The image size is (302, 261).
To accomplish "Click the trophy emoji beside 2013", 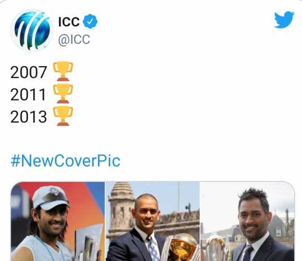I will click(x=63, y=116).
